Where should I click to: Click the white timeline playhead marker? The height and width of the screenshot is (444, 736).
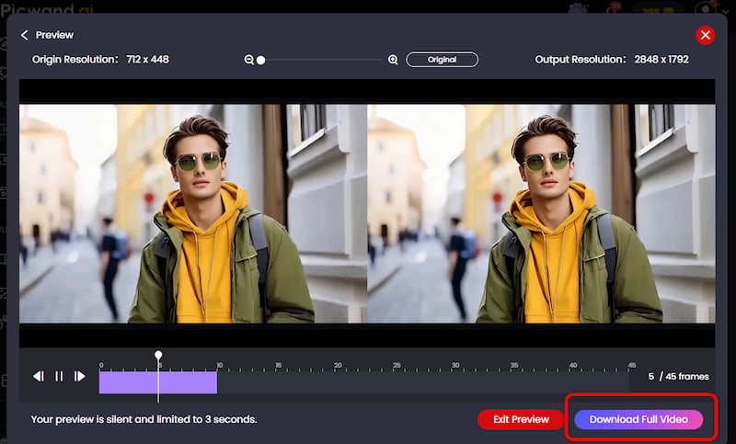coord(158,355)
